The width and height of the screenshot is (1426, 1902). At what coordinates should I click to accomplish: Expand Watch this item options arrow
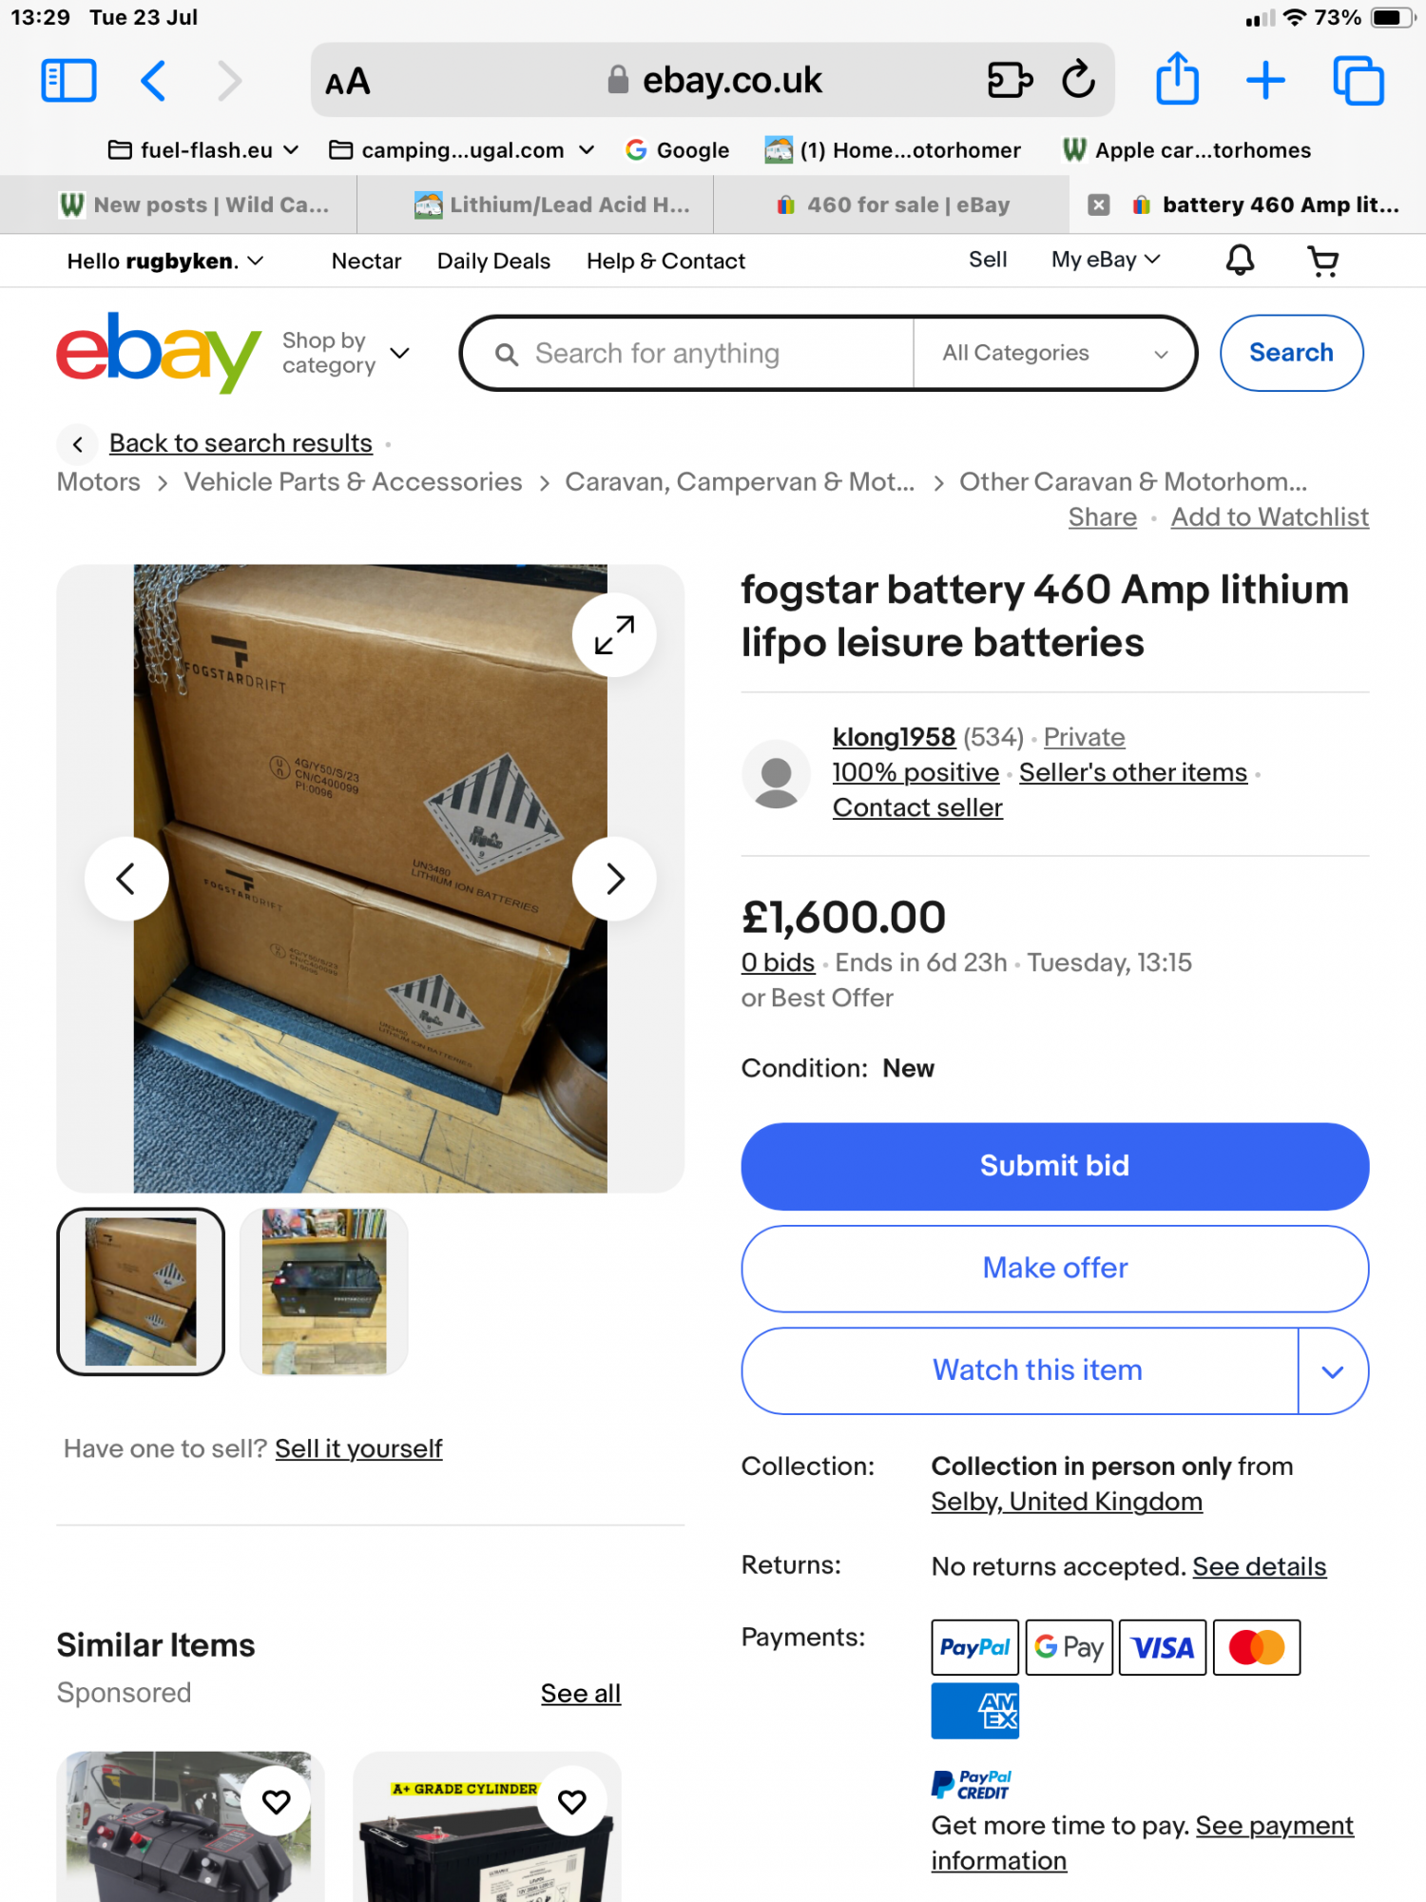1333,1371
